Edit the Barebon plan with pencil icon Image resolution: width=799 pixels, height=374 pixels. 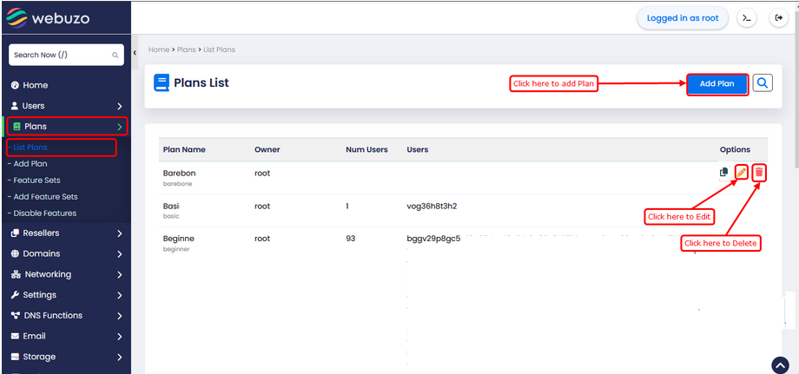click(x=741, y=173)
